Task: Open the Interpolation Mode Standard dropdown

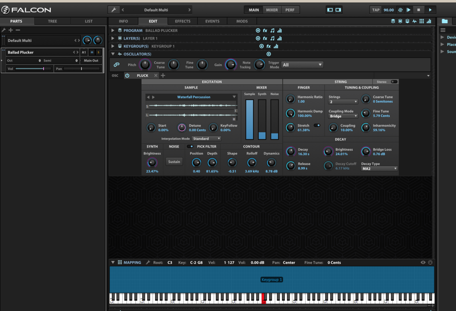Action: tap(206, 139)
